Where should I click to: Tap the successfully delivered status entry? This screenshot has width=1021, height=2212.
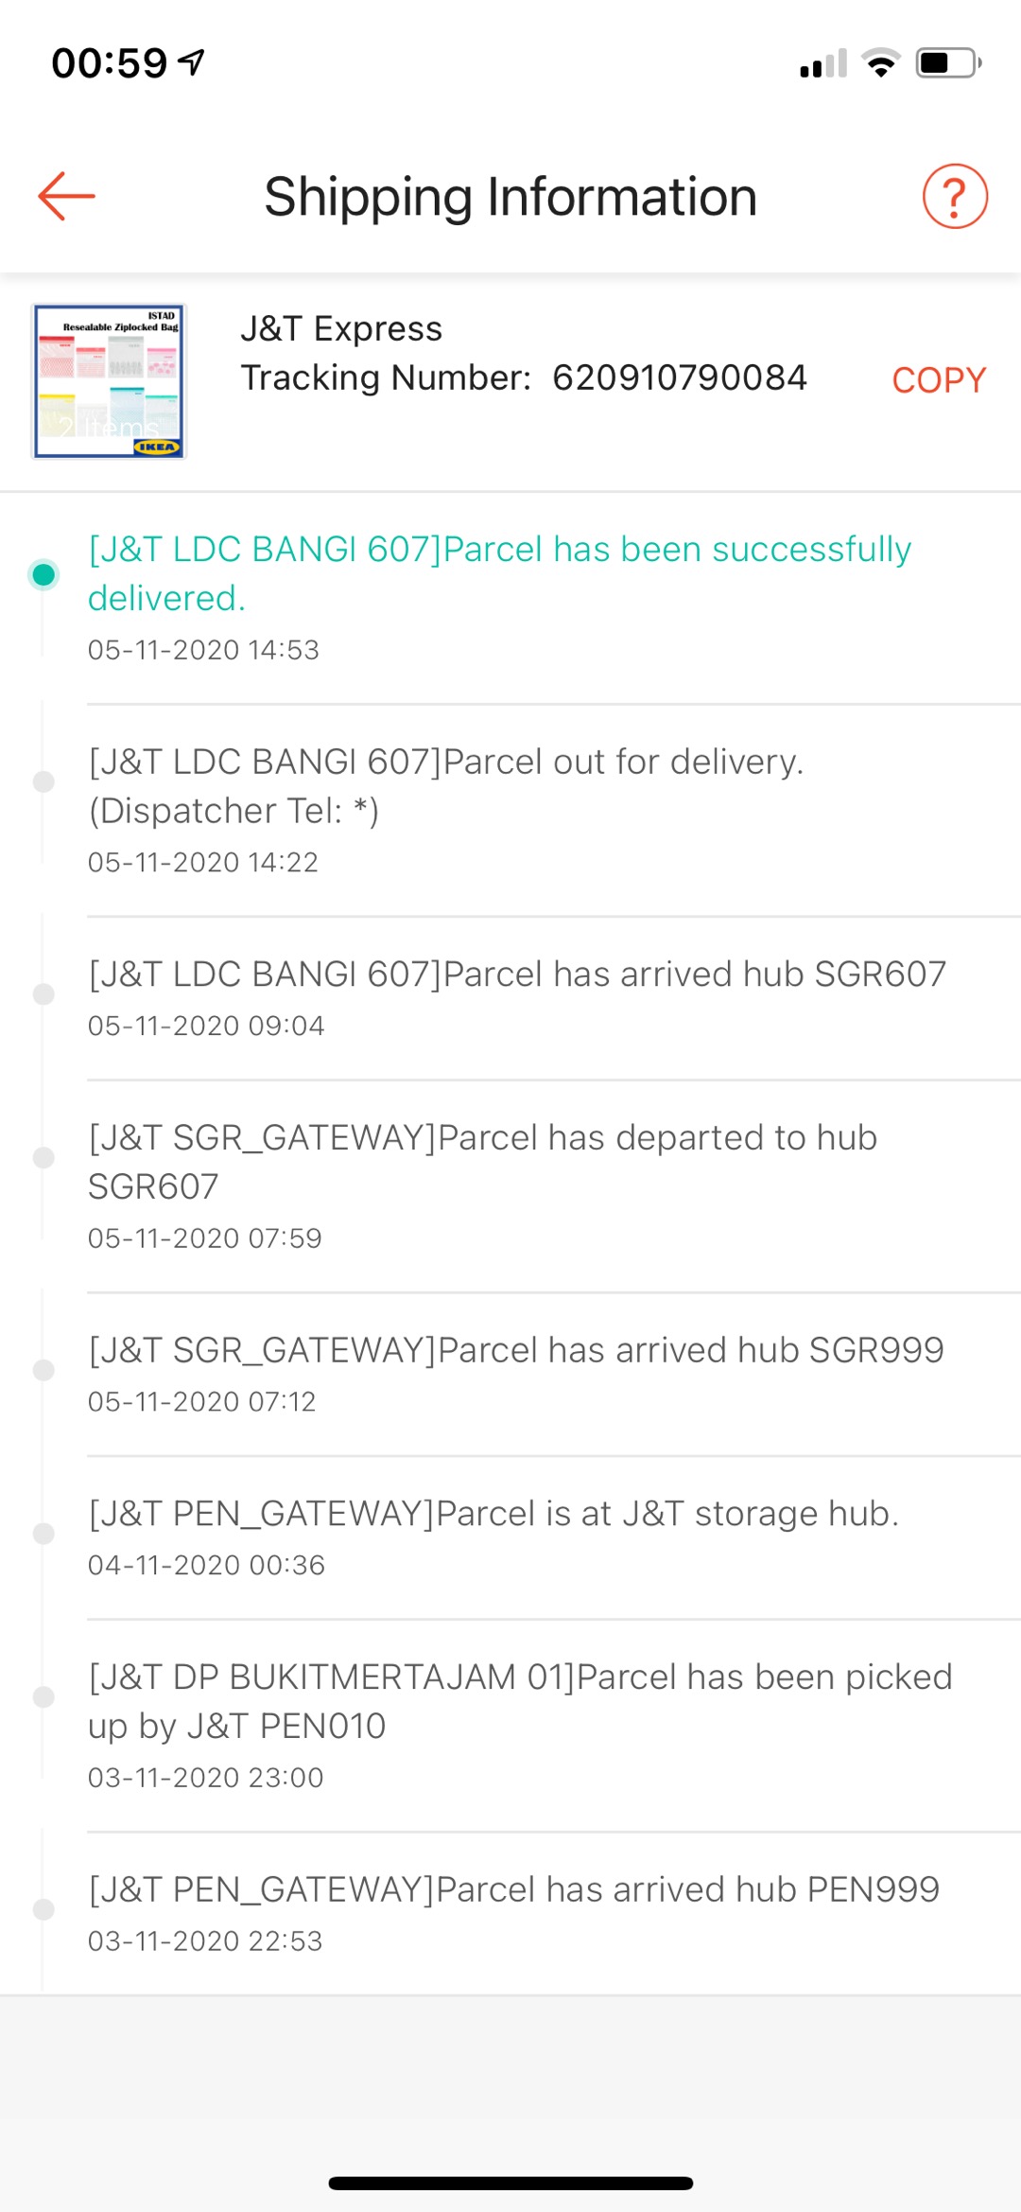point(499,573)
